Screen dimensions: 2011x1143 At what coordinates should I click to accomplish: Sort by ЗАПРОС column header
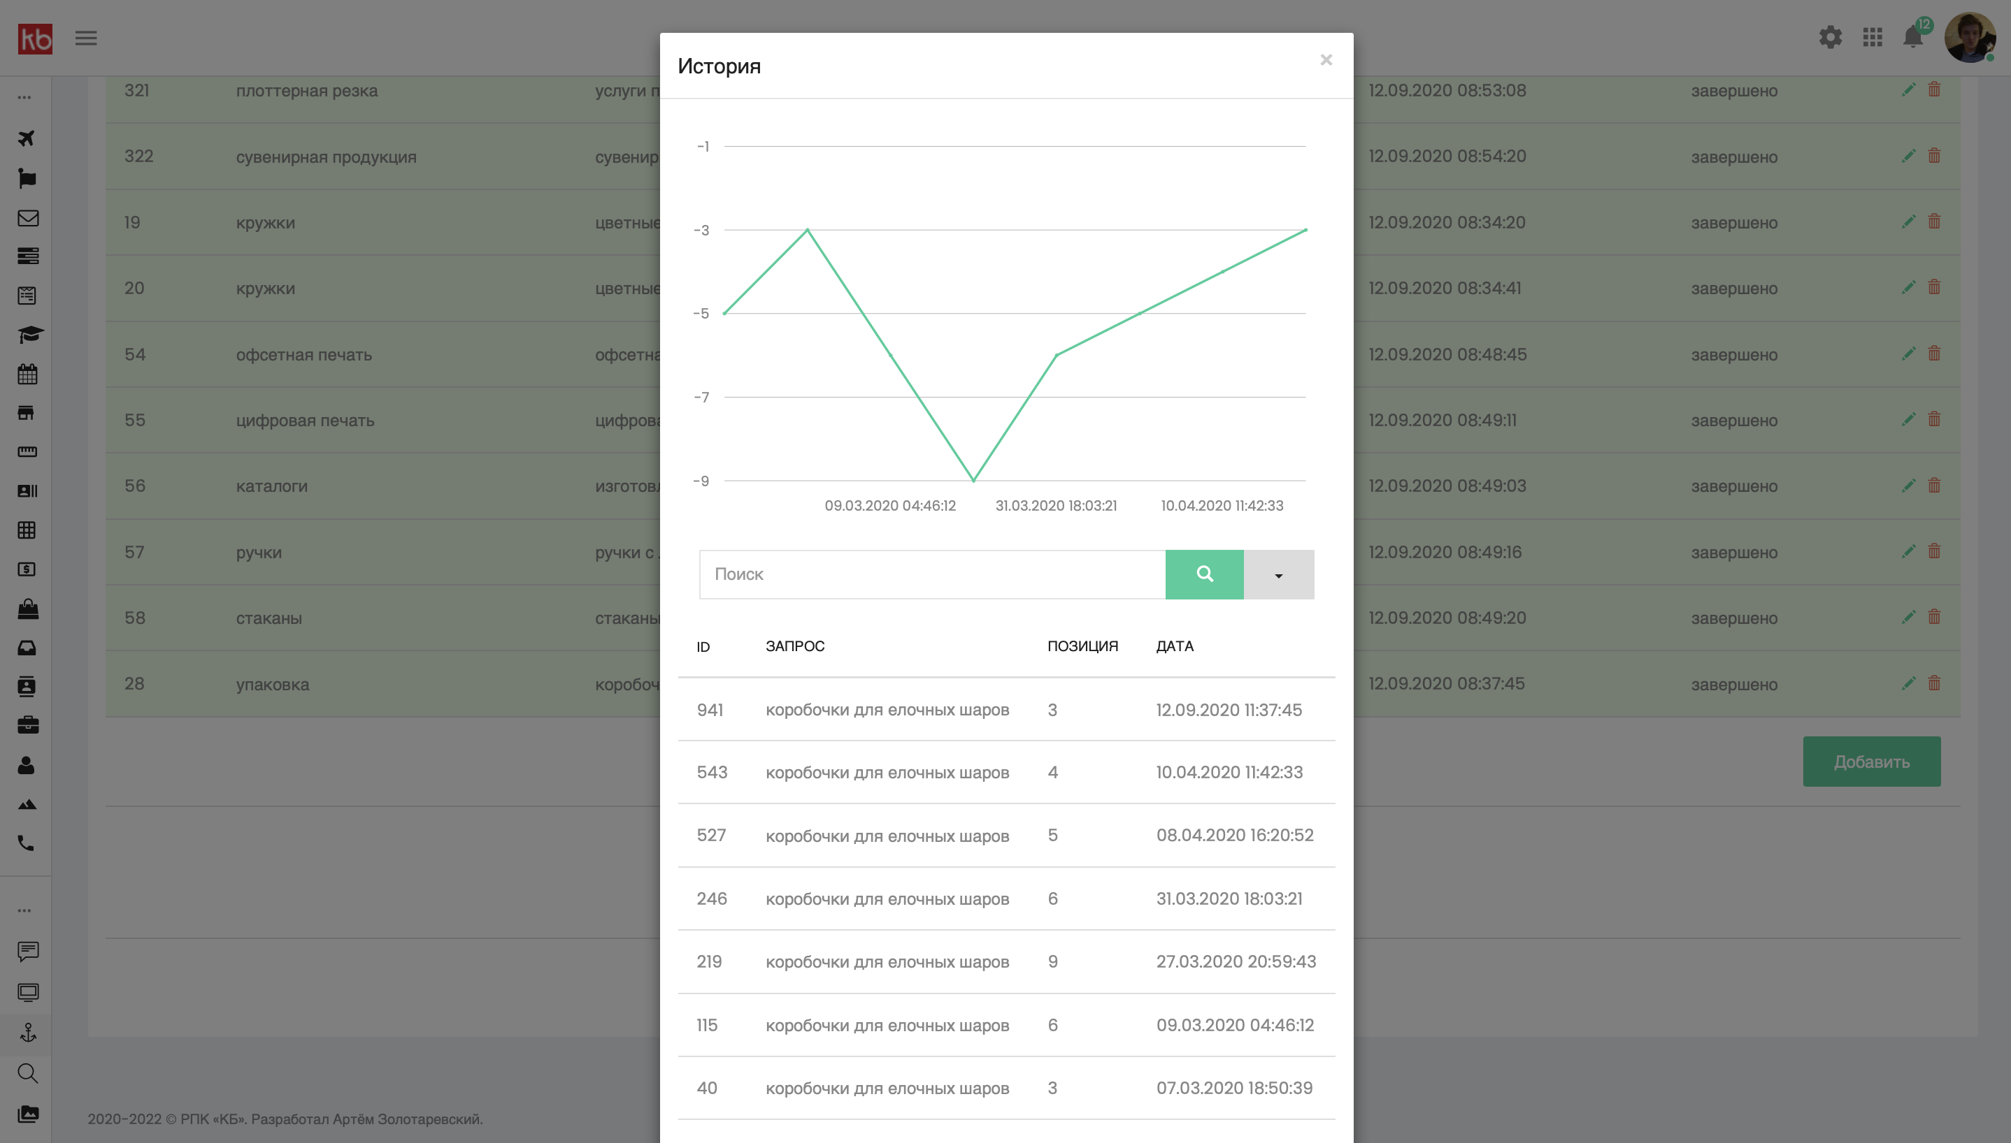point(795,646)
